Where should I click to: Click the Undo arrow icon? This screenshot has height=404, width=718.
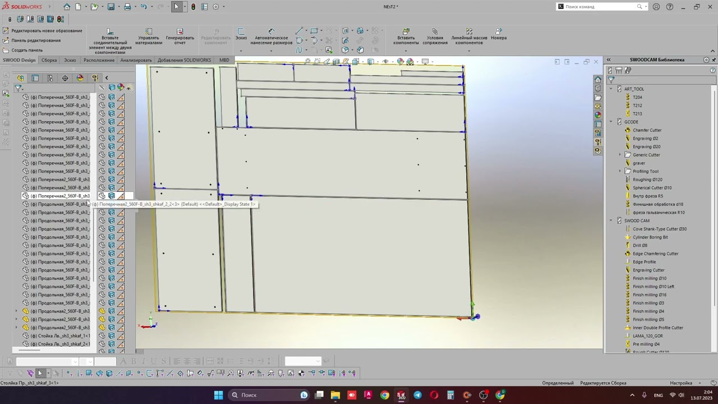(x=144, y=7)
